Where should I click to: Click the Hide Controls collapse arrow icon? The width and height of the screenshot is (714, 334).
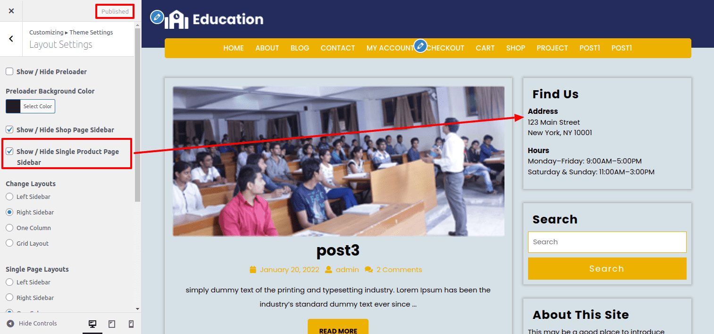(10, 324)
